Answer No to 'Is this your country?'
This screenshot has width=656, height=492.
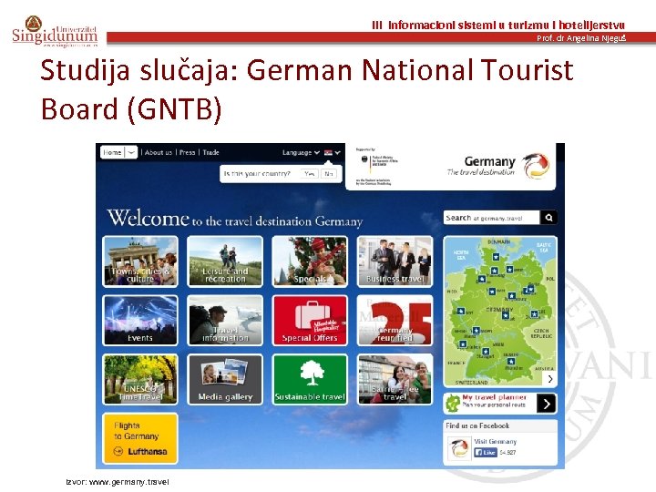329,174
